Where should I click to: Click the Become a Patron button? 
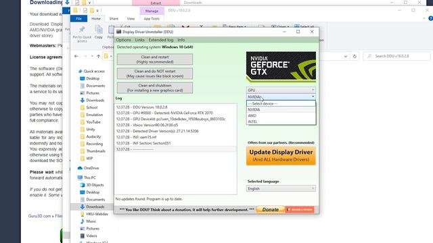pos(300,210)
